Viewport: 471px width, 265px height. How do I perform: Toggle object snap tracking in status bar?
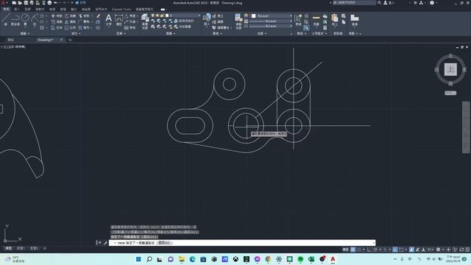coord(395,250)
